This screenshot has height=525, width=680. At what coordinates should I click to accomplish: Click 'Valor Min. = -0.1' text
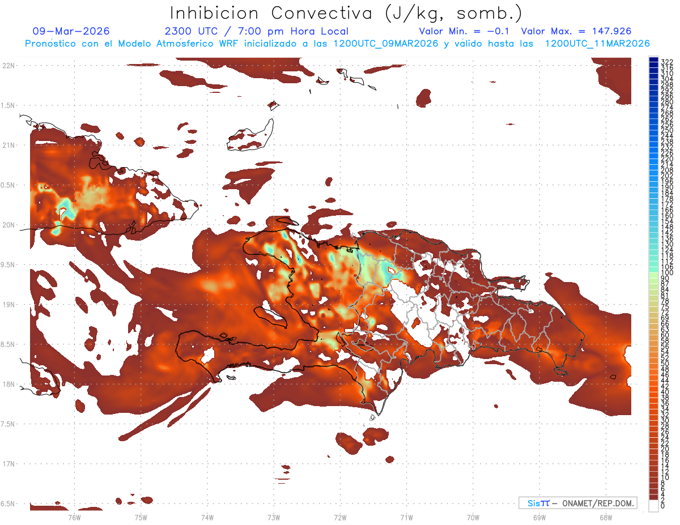[465, 31]
